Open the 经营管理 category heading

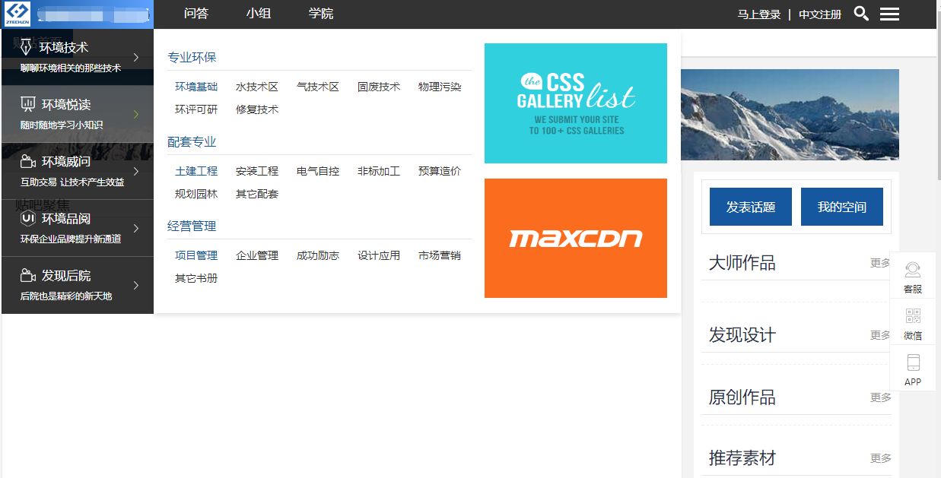[x=192, y=226]
